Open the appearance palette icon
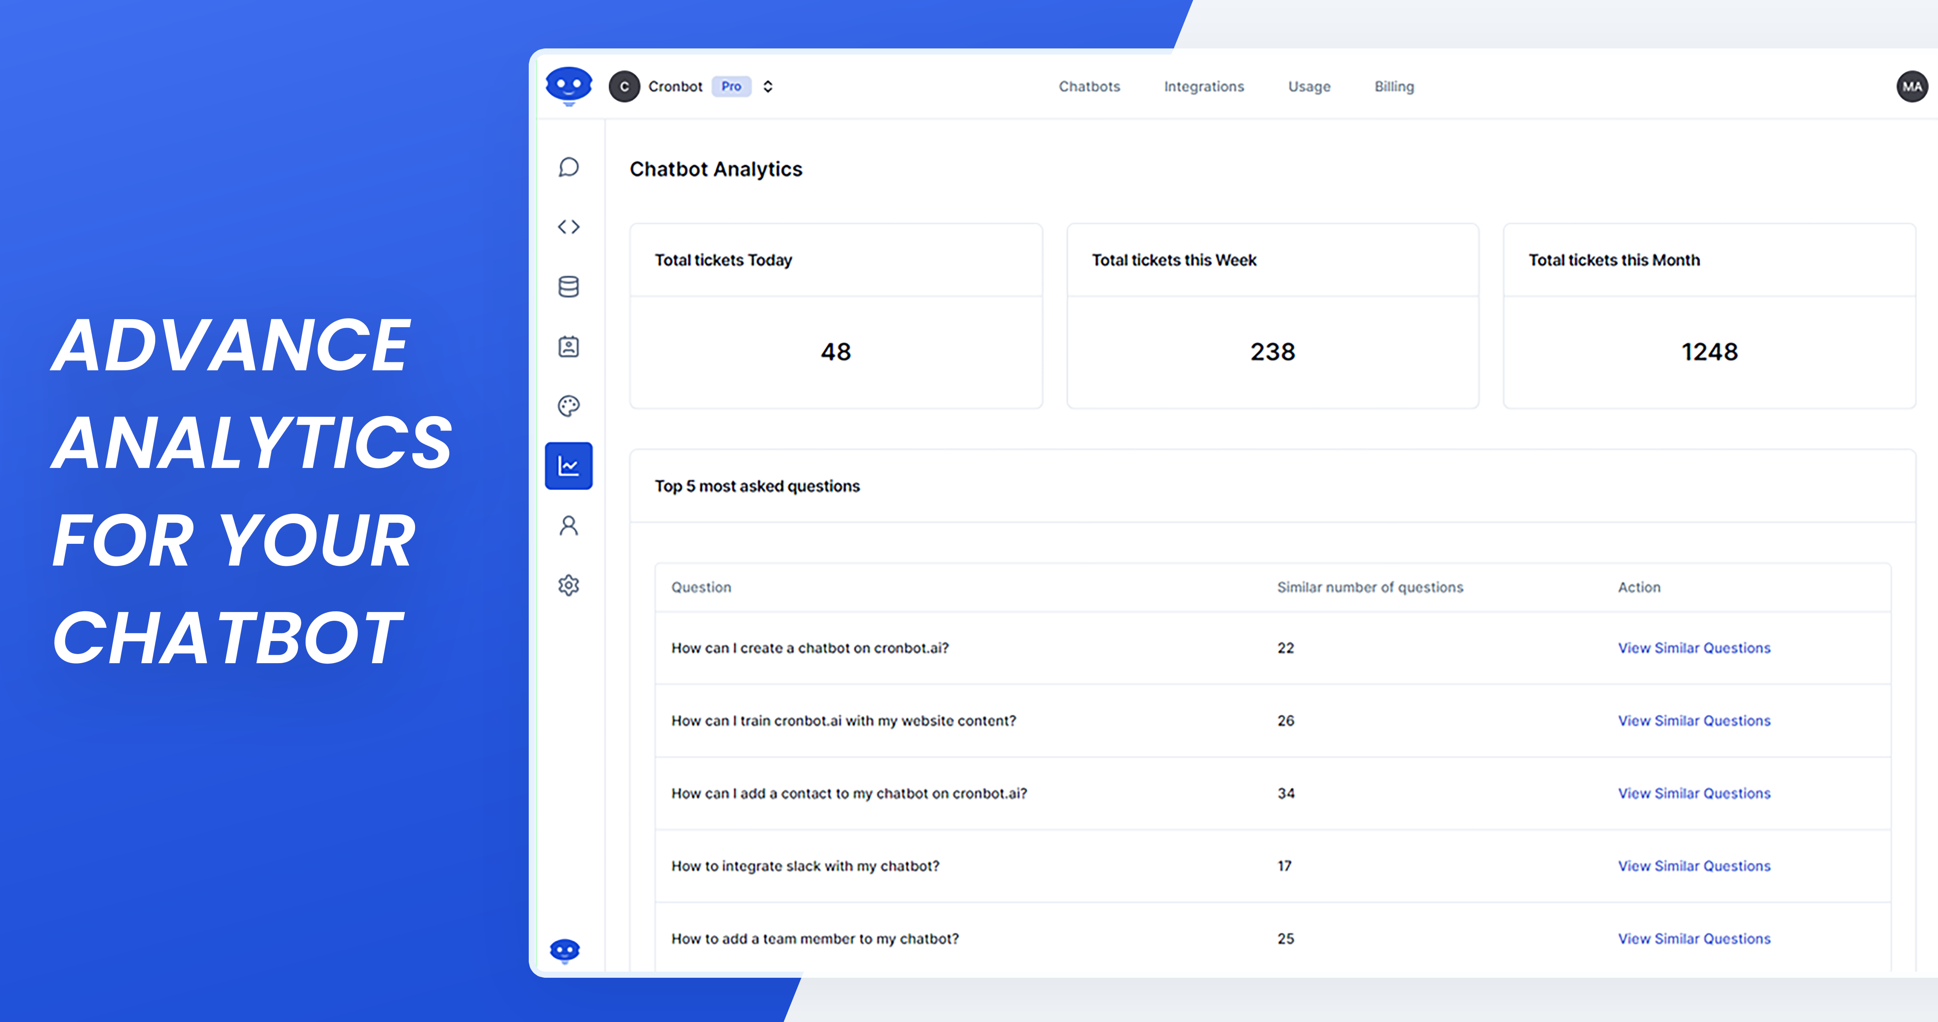Viewport: 1938px width, 1022px height. [569, 406]
